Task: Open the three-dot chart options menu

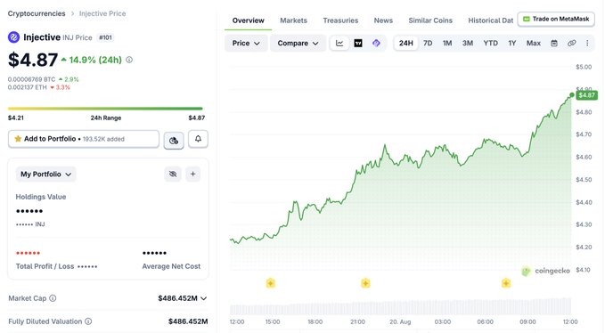Action: tap(587, 43)
